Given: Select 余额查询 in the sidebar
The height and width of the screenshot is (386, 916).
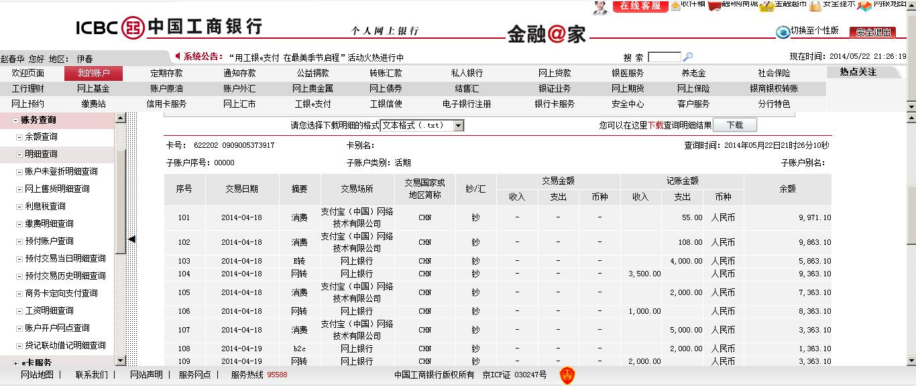Looking at the screenshot, I should [x=41, y=136].
